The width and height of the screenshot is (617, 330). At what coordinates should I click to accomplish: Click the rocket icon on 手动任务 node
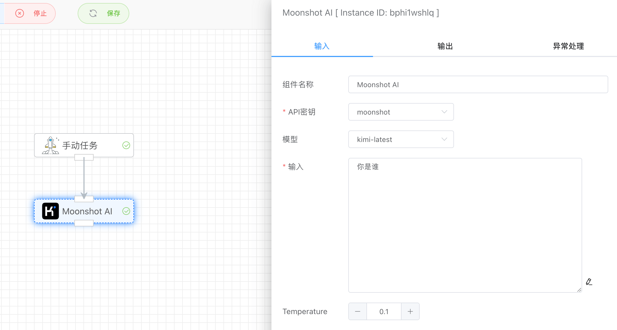point(51,145)
